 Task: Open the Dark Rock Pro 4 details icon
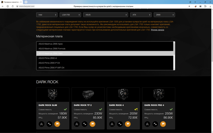click(x=147, y=124)
